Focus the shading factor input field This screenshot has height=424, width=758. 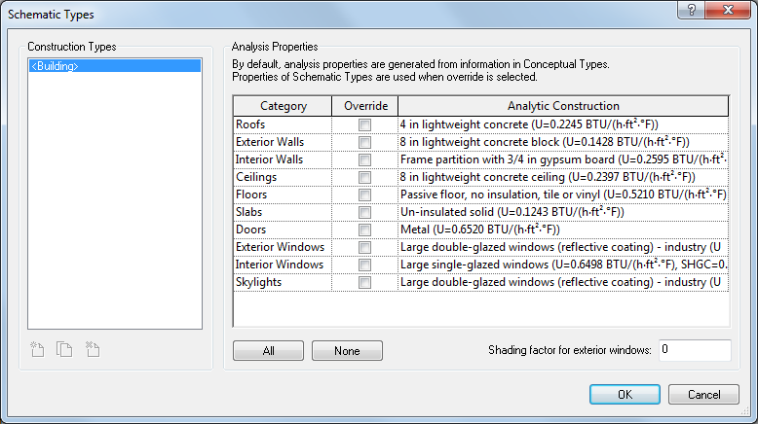[x=694, y=349]
